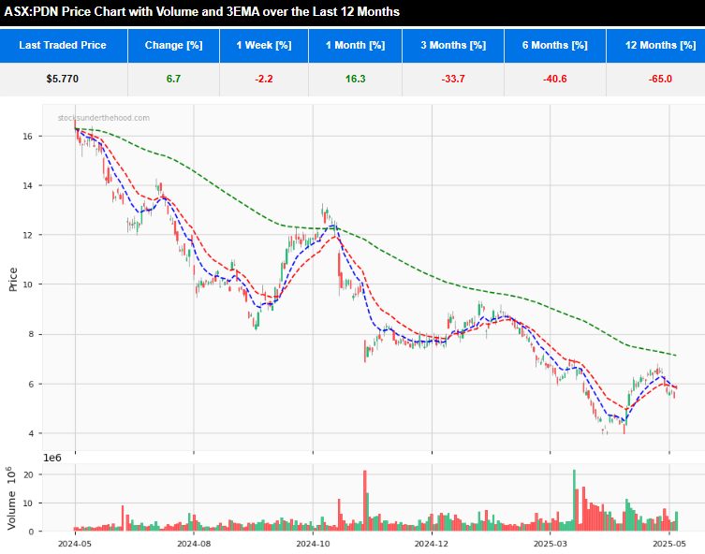
Task: Click the '6 Months [%]' column header
Action: pos(555,45)
